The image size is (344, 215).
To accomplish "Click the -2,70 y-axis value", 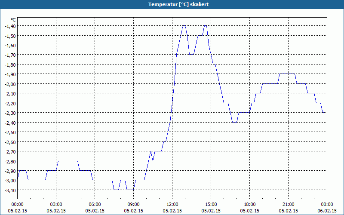I will click(x=10, y=152).
